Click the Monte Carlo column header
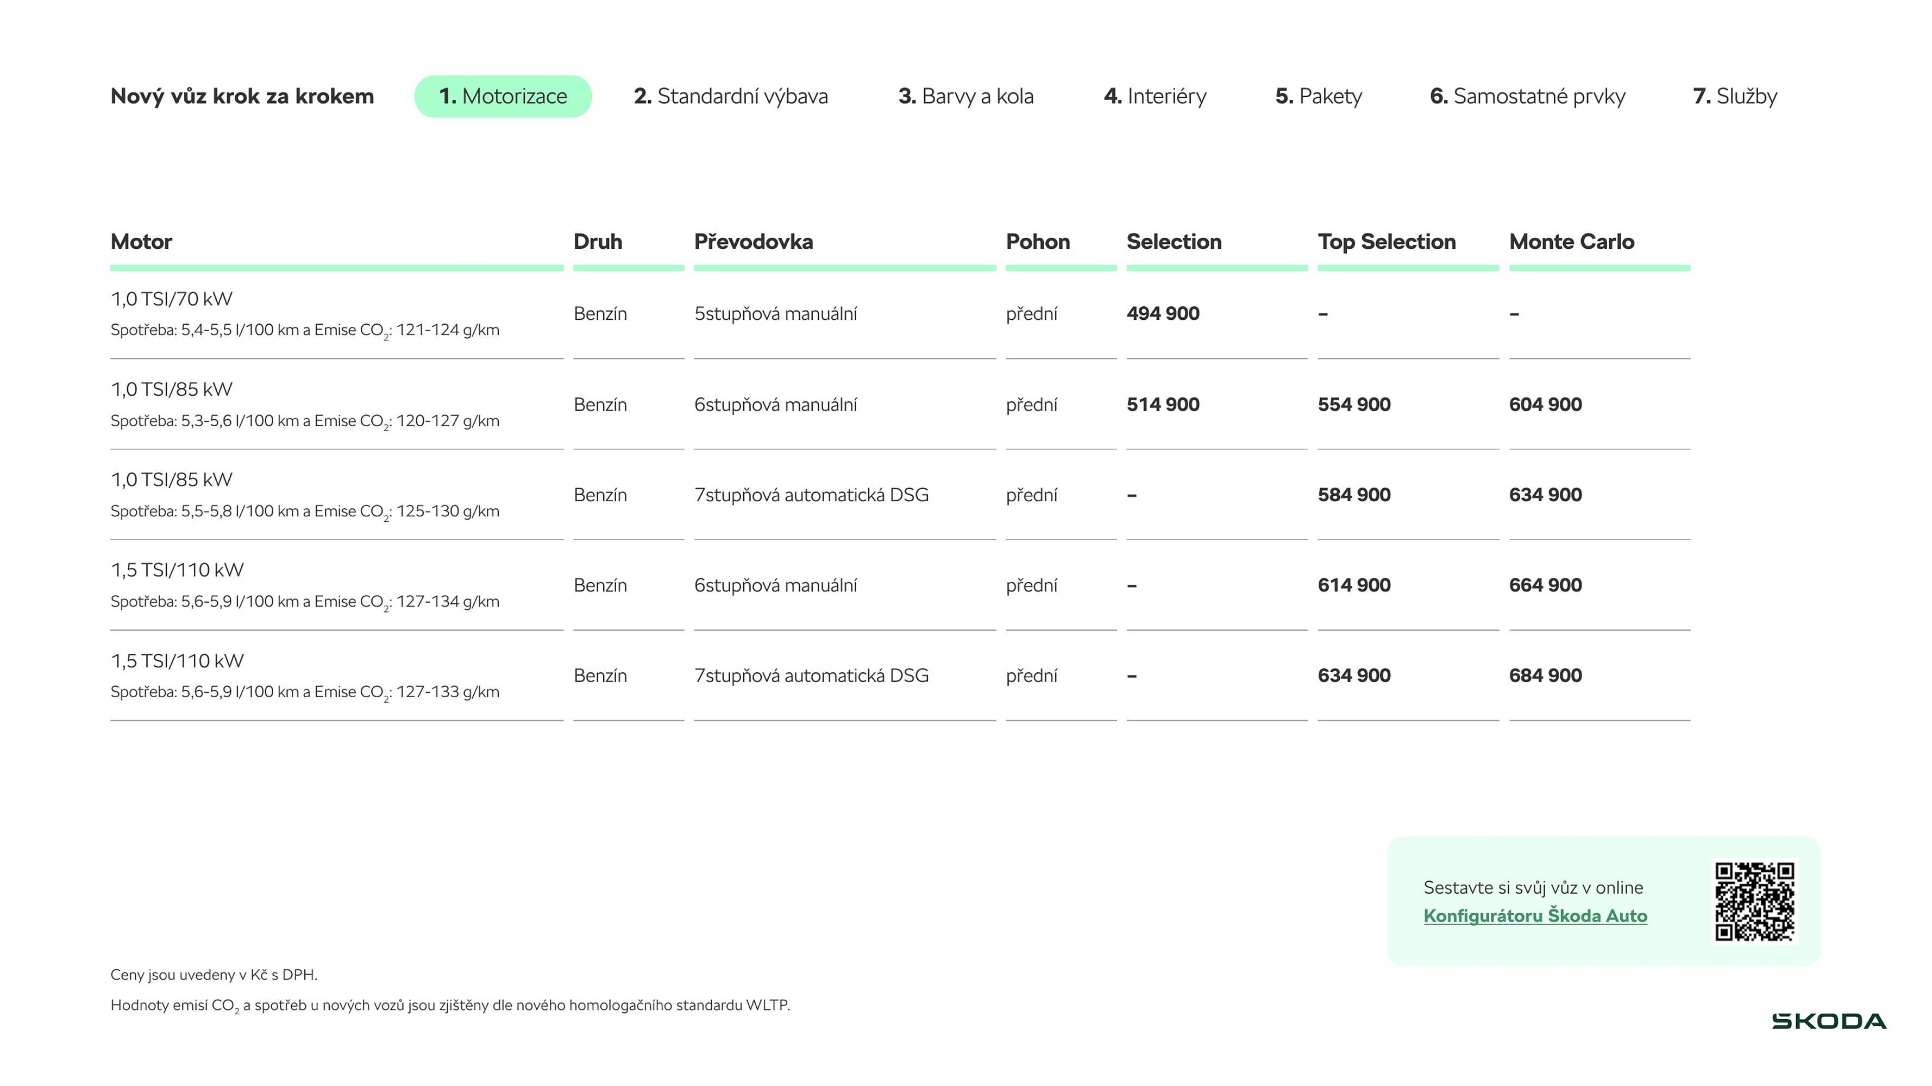 1571,241
